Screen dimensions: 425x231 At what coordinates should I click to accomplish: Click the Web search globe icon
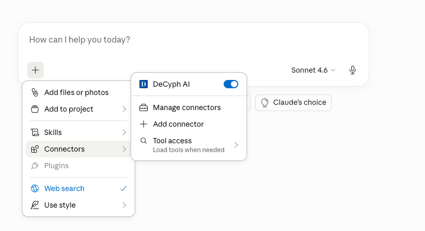point(35,188)
